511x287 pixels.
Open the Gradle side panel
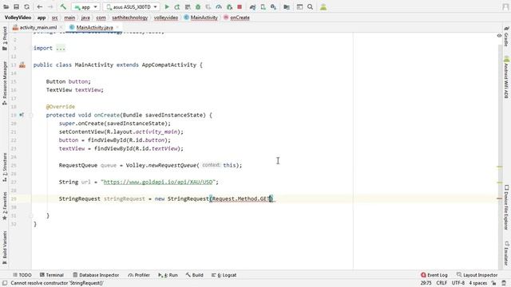[506, 37]
